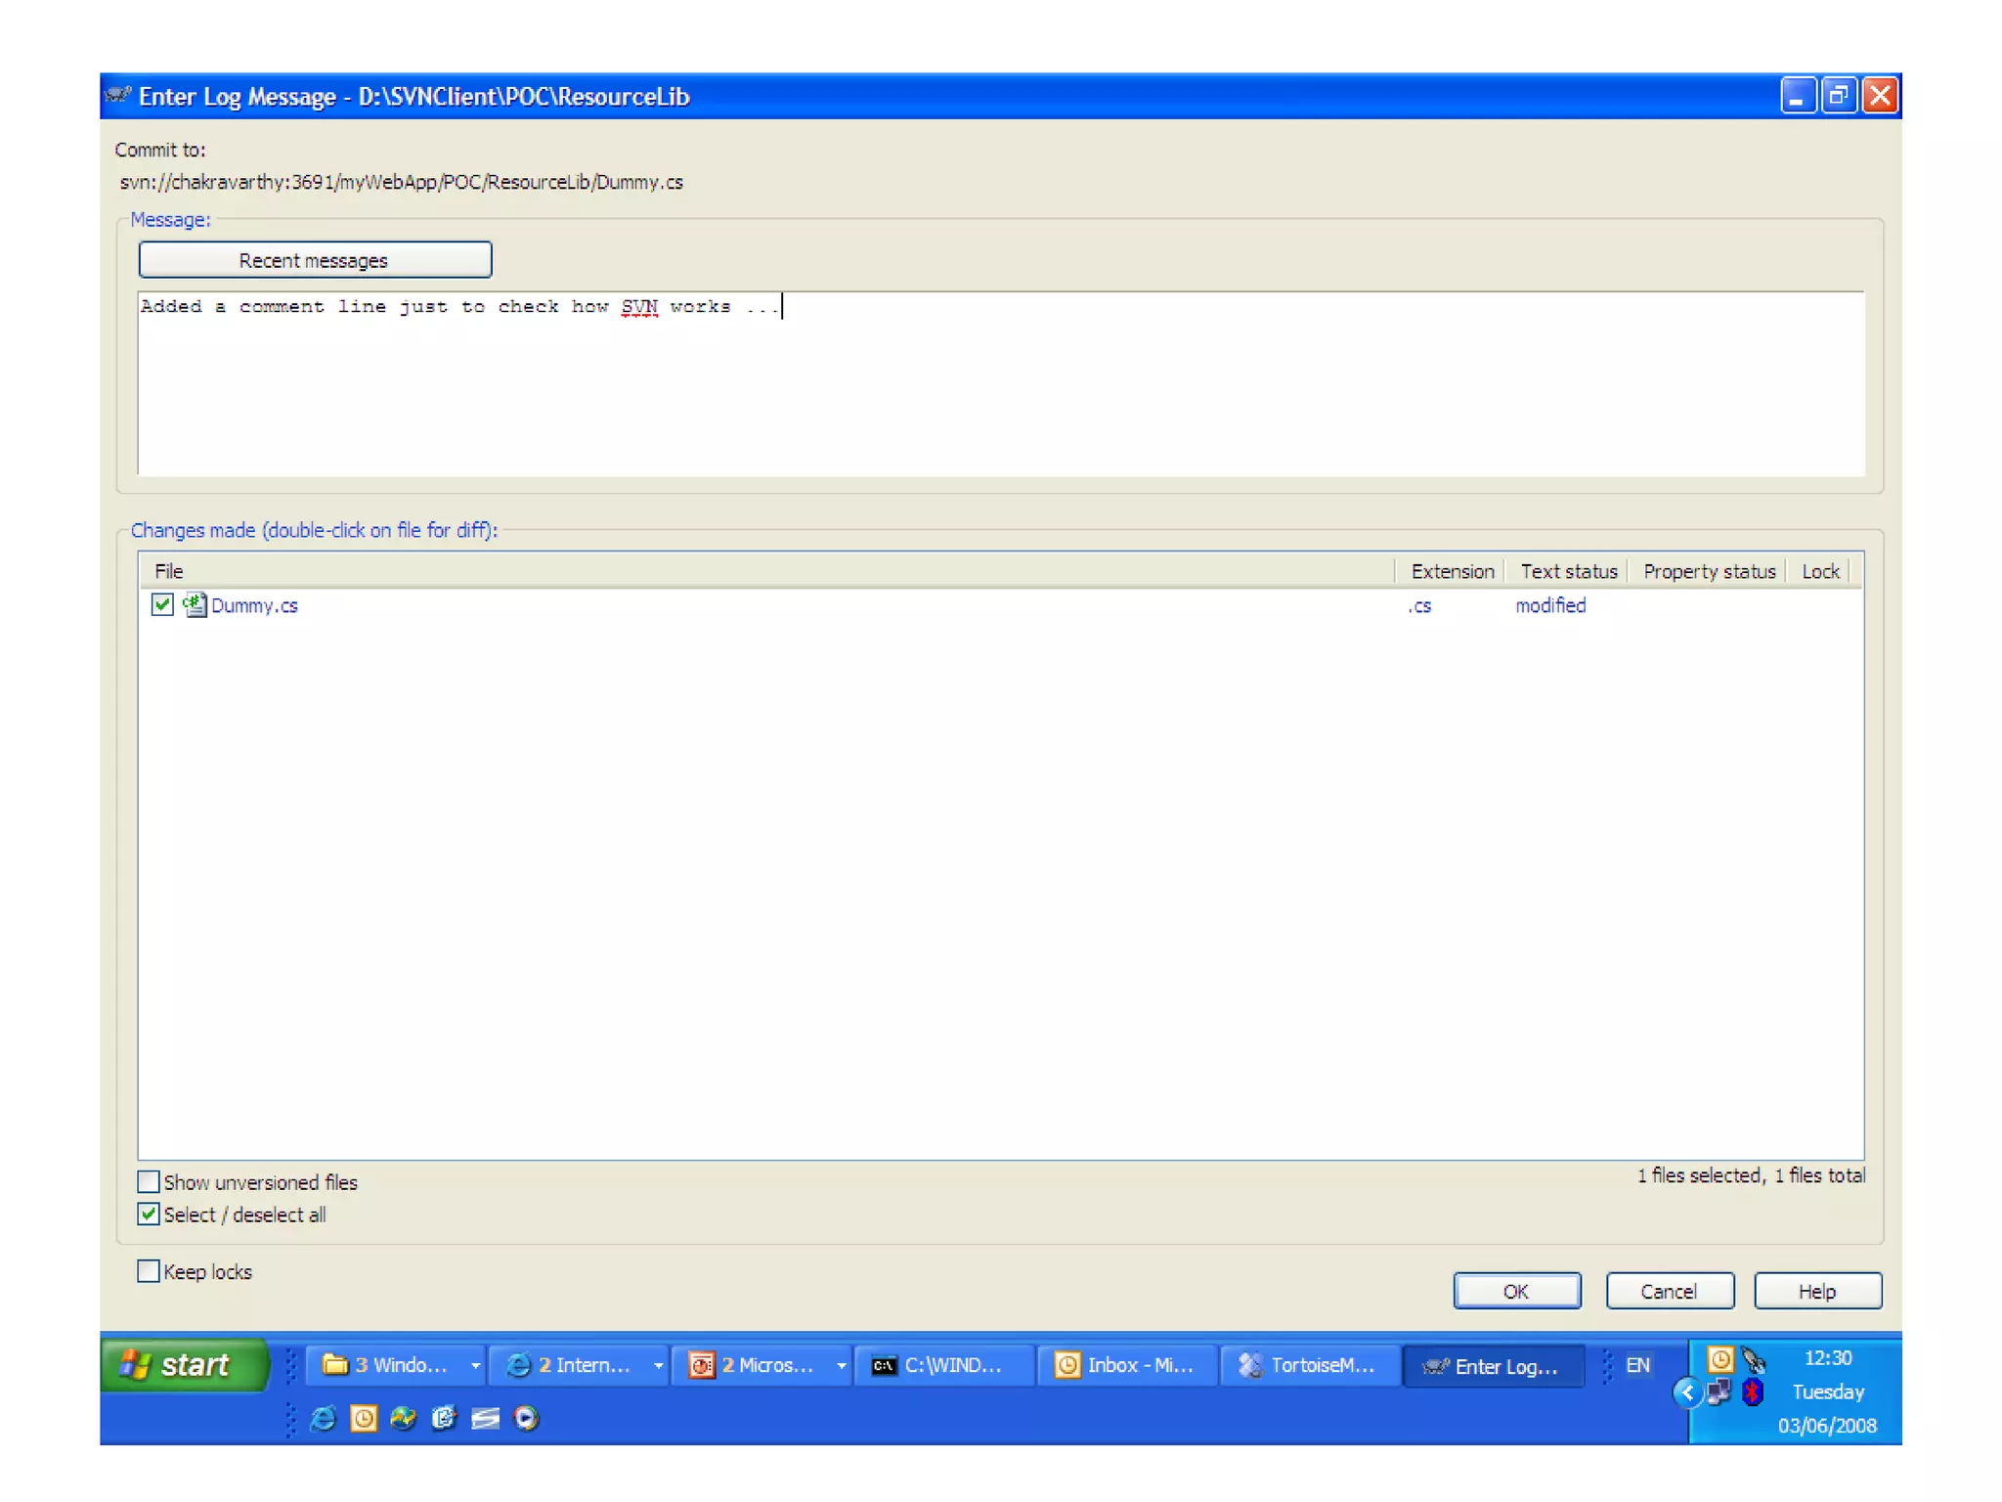2002x1502 pixels.
Task: Click Show Desktop in Quick Launch
Action: tap(485, 1418)
